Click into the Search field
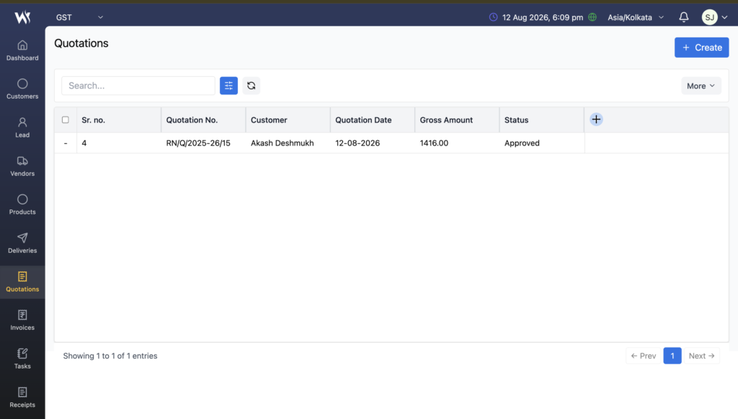Image resolution: width=738 pixels, height=419 pixels. (x=138, y=86)
